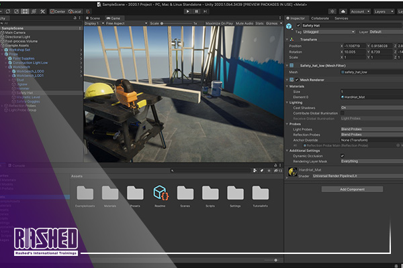Open the cloud Services icon
Screen dimensions: 403x268
coord(343,11)
